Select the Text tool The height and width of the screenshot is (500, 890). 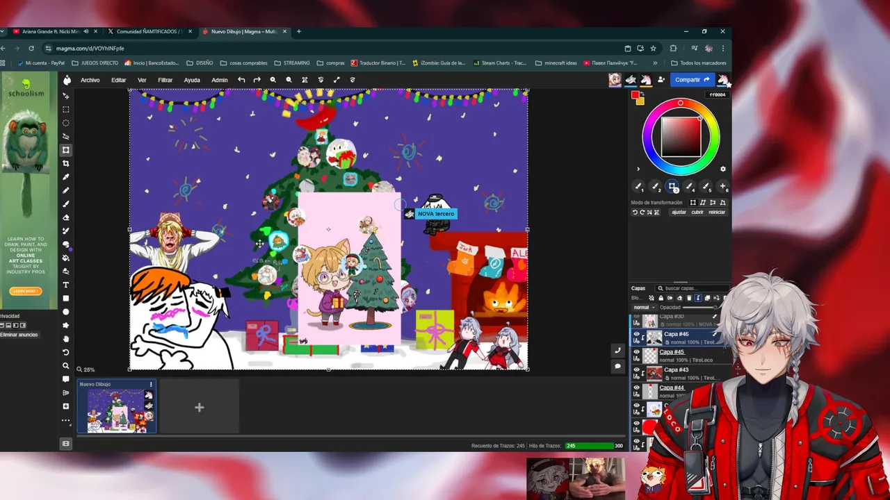(66, 285)
